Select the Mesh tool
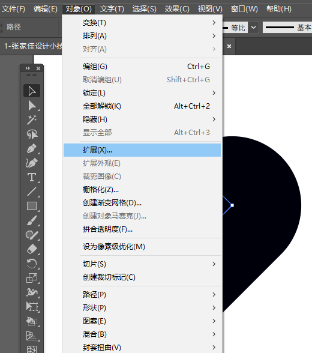The image size is (312, 353). [32, 349]
